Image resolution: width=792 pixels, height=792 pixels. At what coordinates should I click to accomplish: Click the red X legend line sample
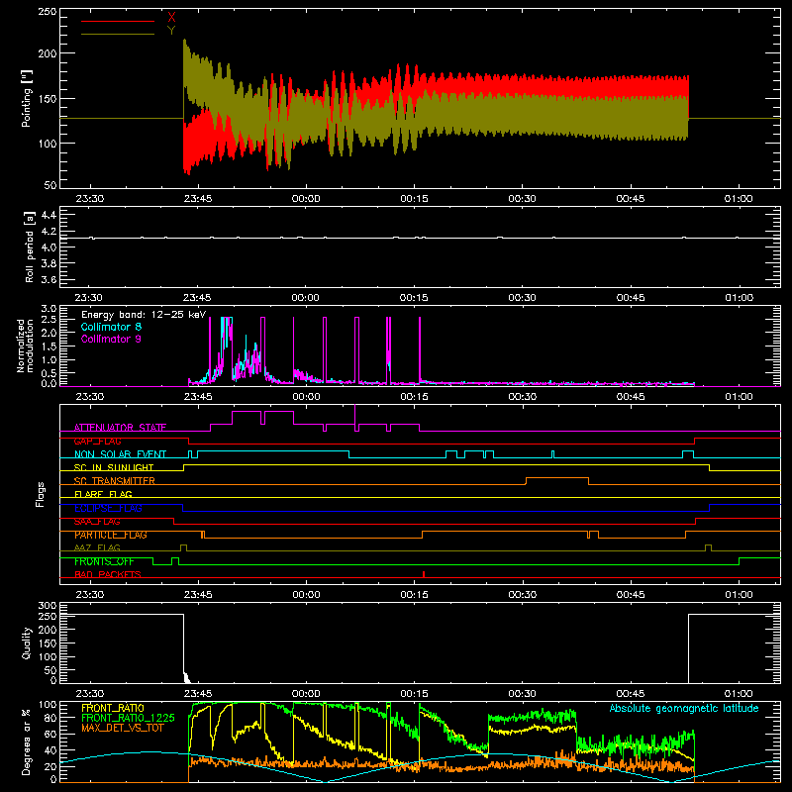tap(118, 21)
